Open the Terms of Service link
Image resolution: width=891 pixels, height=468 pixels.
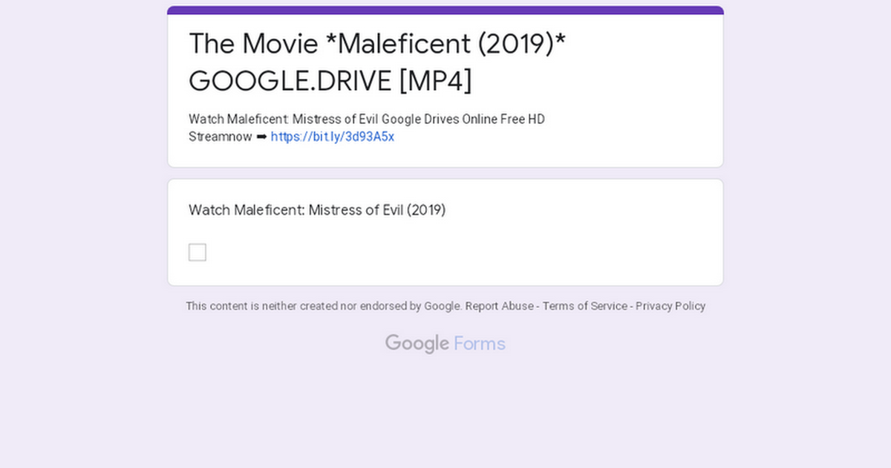585,306
